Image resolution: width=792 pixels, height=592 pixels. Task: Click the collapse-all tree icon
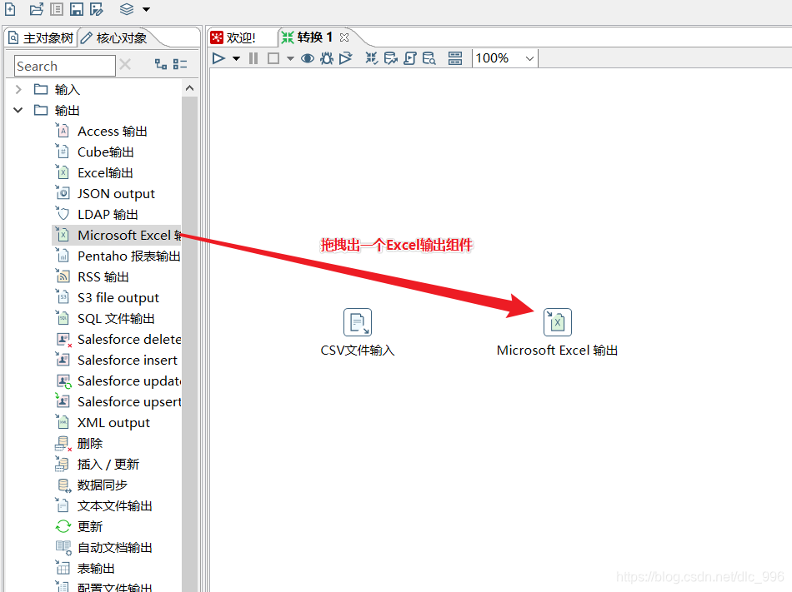pos(180,64)
